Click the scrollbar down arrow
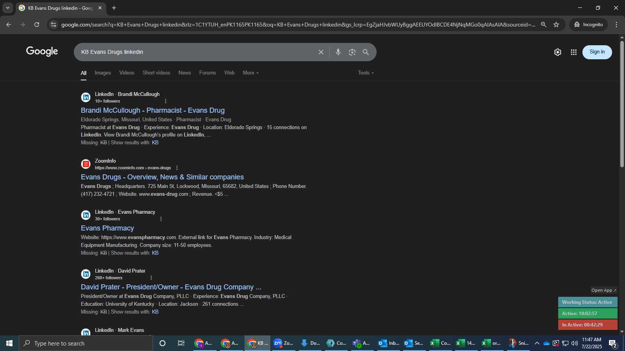 pyautogui.click(x=622, y=332)
